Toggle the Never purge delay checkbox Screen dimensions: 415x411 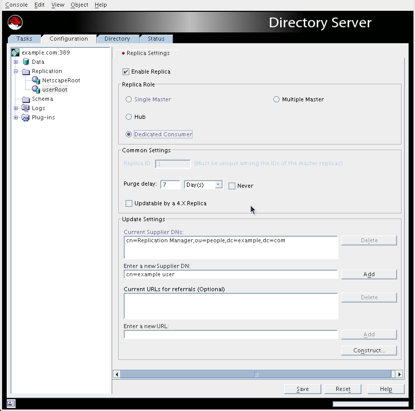point(232,186)
